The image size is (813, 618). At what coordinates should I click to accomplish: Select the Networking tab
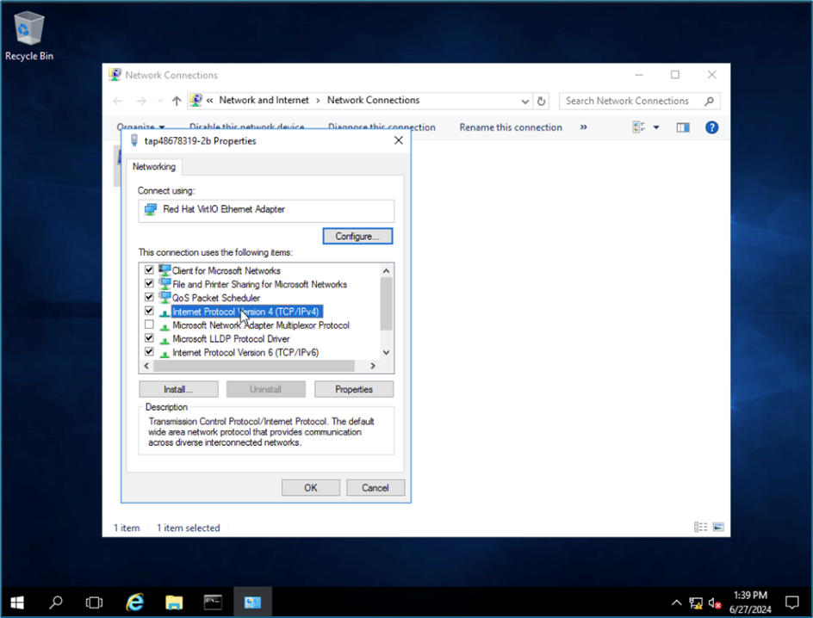click(154, 167)
